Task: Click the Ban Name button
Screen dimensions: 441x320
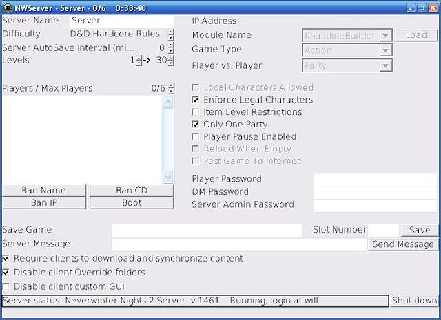Action: point(44,191)
